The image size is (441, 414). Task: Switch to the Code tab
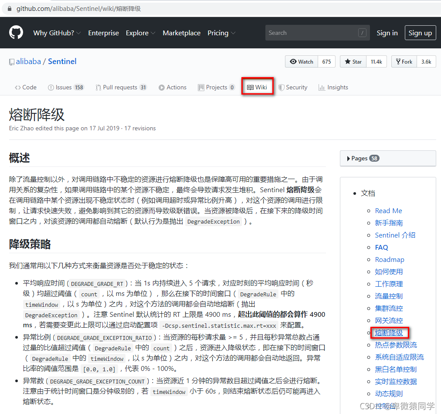pos(26,88)
